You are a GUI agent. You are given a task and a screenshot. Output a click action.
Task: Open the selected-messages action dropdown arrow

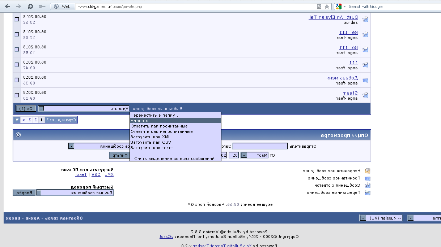click(x=41, y=108)
